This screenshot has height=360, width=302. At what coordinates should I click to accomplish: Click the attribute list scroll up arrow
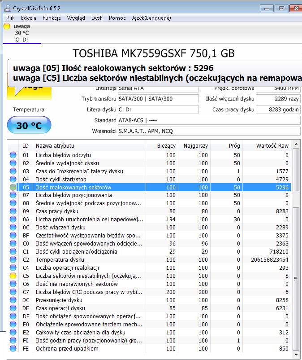point(296,145)
